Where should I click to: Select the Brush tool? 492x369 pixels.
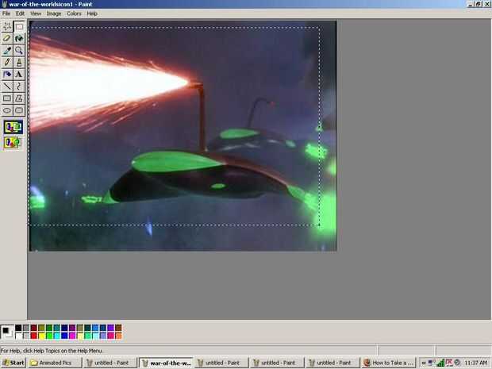(19, 62)
